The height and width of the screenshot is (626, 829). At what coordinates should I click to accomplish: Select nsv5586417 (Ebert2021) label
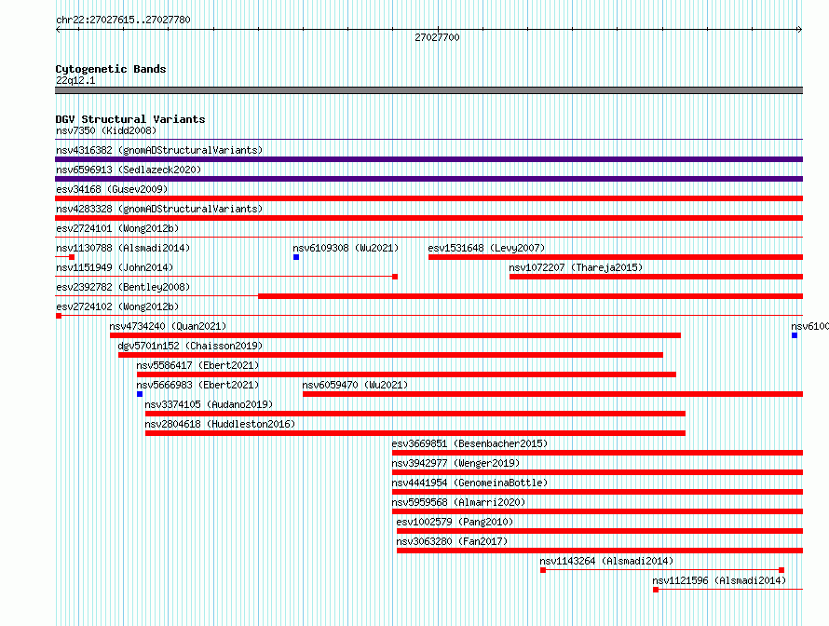[197, 365]
